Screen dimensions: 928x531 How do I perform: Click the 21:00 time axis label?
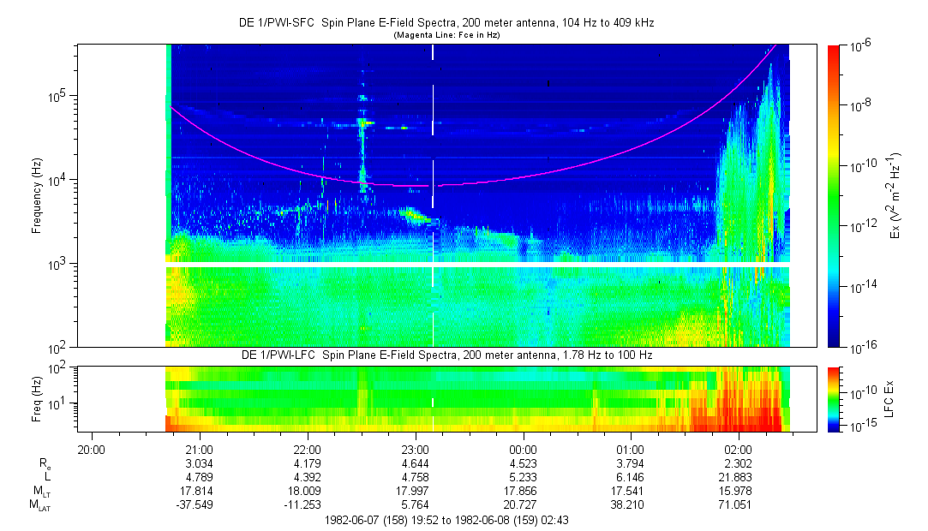point(200,449)
